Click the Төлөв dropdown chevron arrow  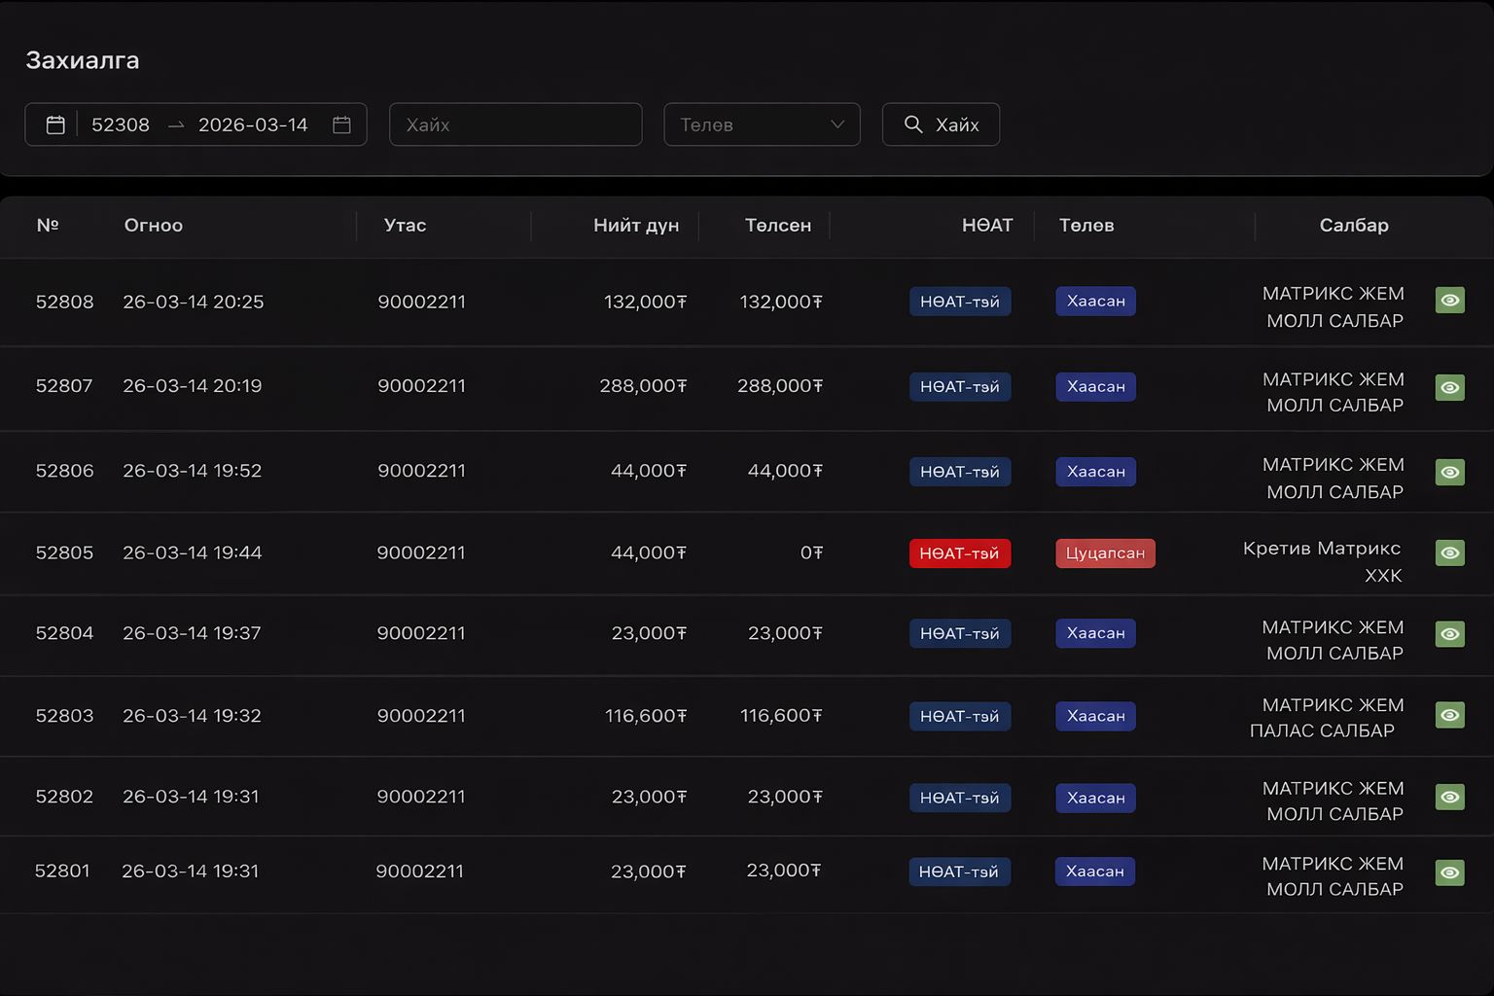[836, 124]
